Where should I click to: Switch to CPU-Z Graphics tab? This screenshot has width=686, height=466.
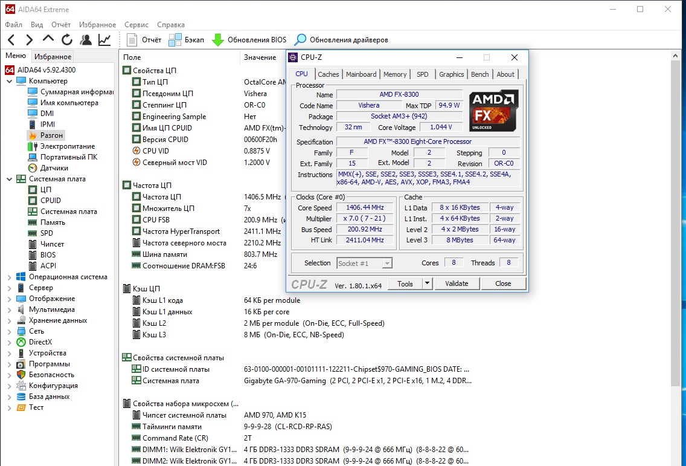(x=452, y=74)
